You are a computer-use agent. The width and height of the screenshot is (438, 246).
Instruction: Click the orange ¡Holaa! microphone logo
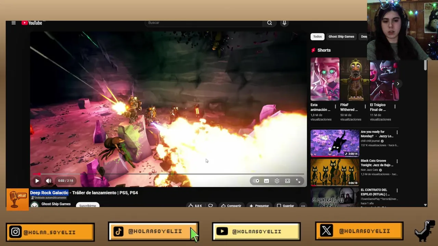click(x=17, y=199)
